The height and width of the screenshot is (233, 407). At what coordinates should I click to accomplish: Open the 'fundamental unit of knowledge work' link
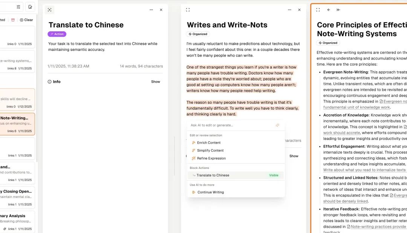coord(357,107)
